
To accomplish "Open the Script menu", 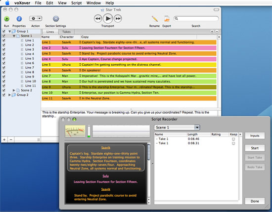I will click(77, 3).
